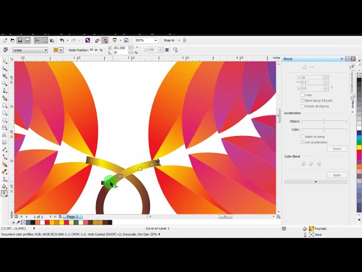Open the node color picker dropdown arrow
Screen dimensions: 362x272
click(x=61, y=50)
